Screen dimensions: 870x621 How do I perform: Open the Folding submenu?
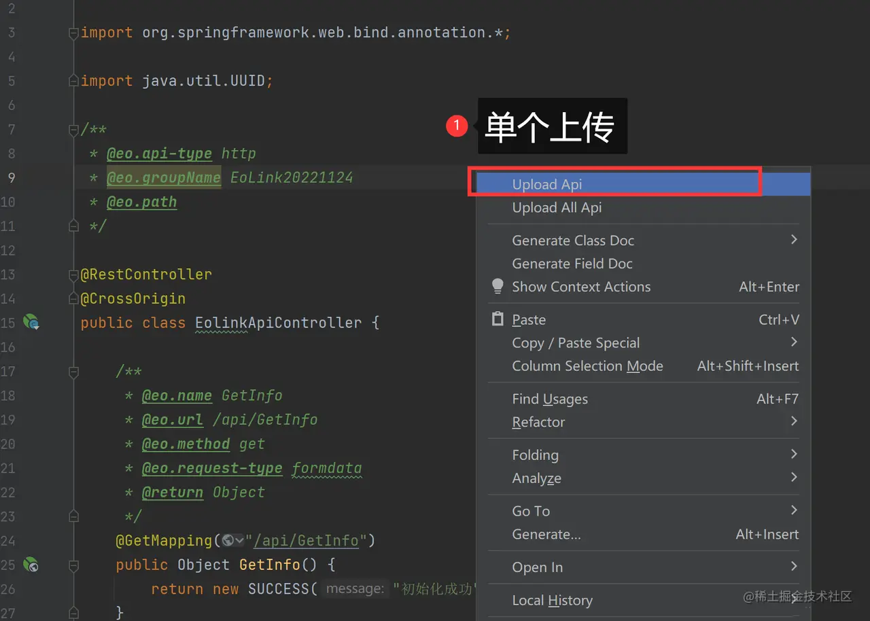click(535, 455)
